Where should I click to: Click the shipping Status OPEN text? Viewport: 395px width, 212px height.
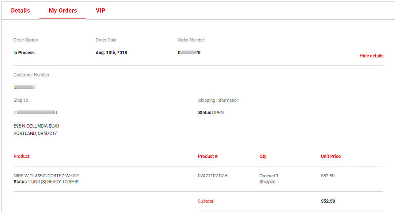click(x=211, y=112)
